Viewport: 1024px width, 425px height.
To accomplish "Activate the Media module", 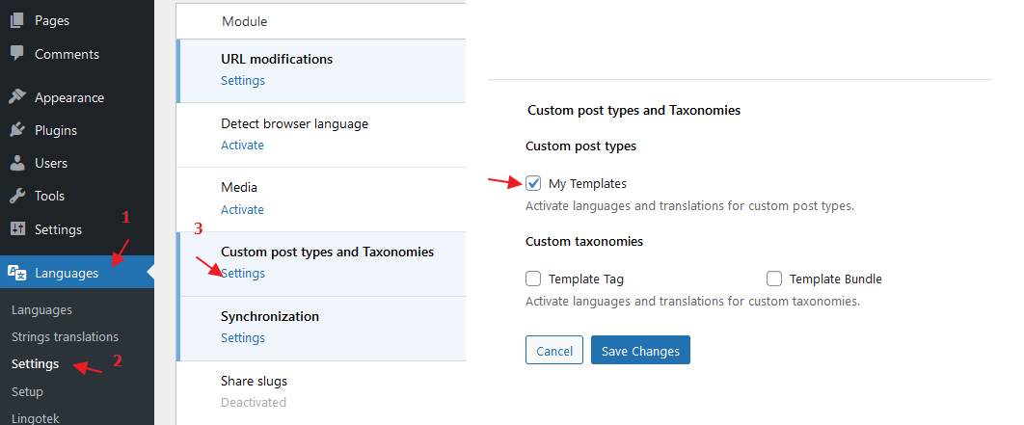I will 242,209.
